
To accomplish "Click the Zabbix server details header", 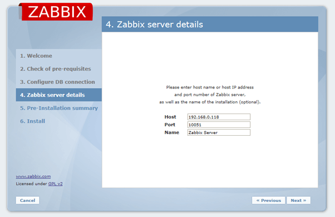I will pos(154,24).
